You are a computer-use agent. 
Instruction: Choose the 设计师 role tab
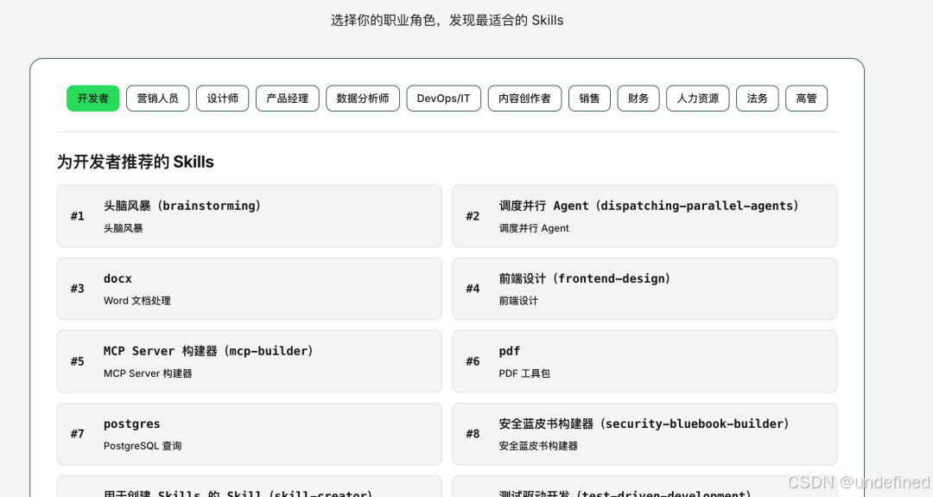[223, 99]
